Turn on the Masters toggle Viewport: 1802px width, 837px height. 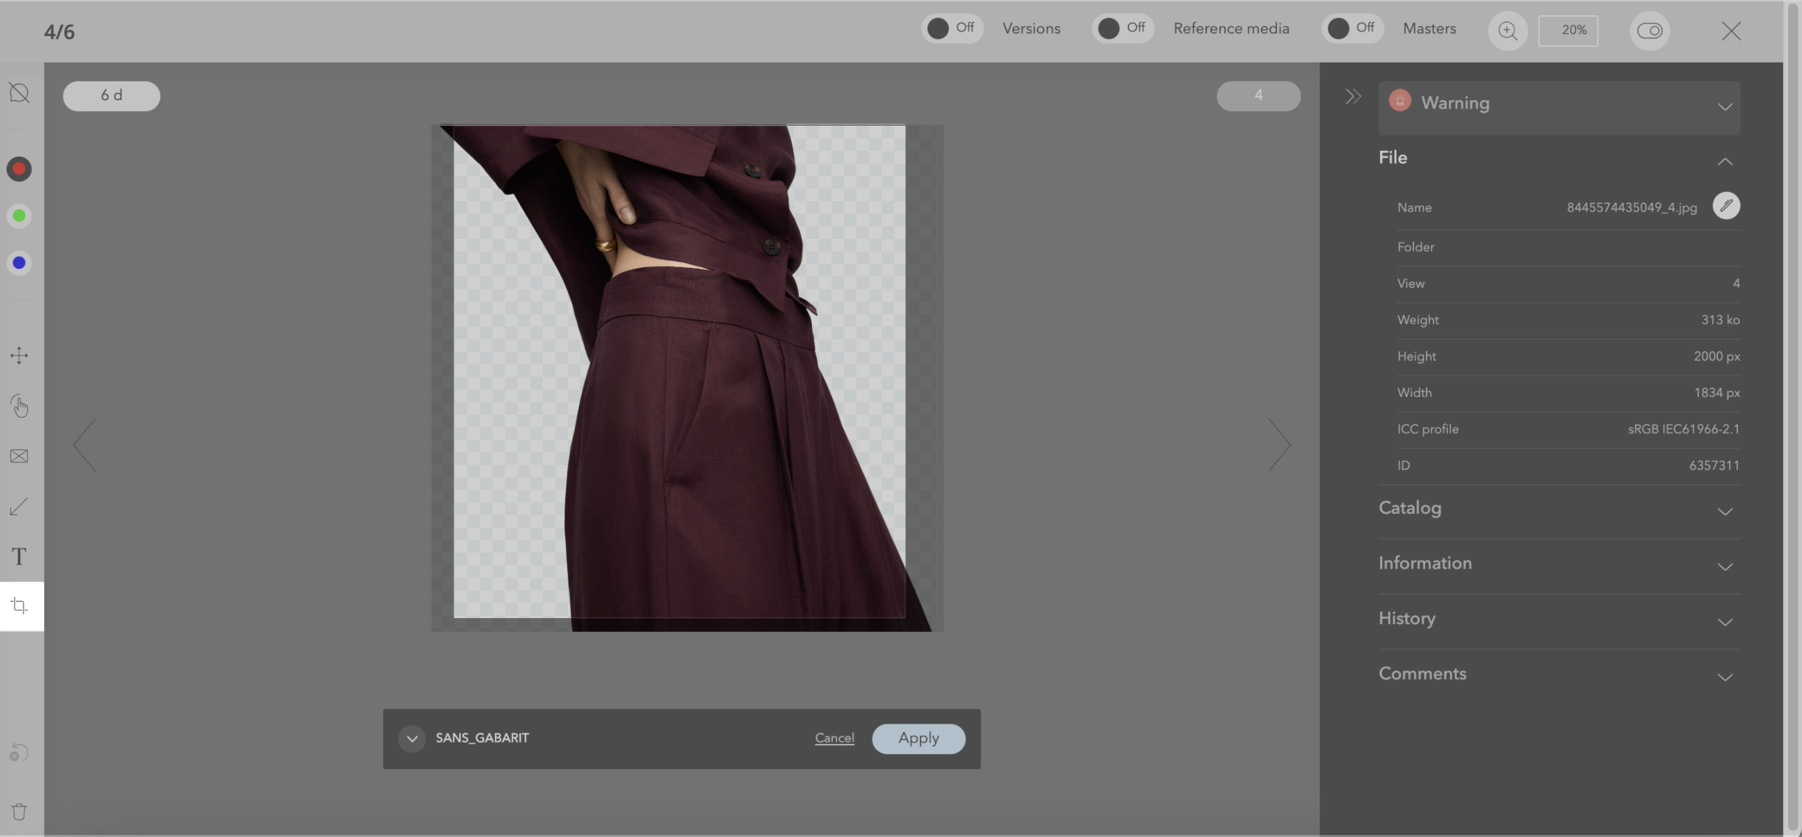pyautogui.click(x=1351, y=29)
